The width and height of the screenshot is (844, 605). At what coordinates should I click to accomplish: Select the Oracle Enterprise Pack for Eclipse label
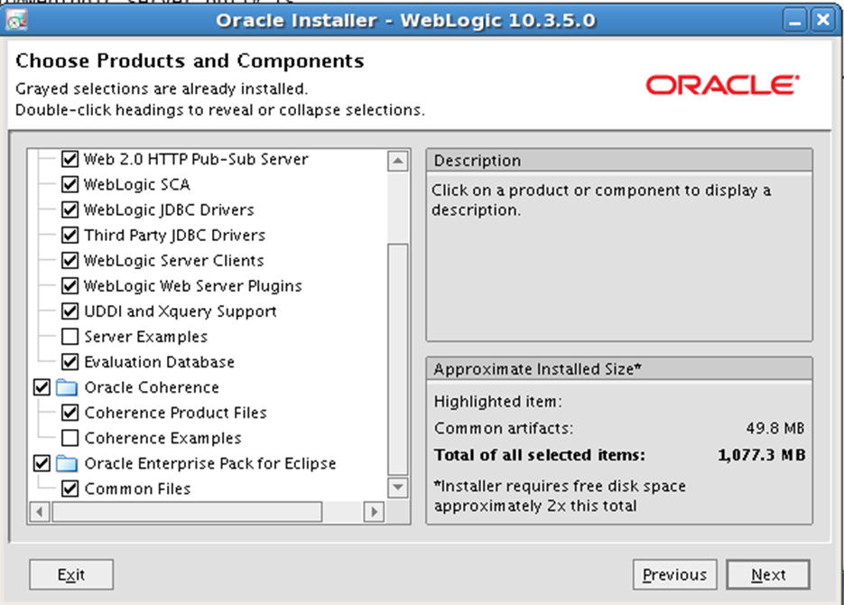pyautogui.click(x=210, y=463)
